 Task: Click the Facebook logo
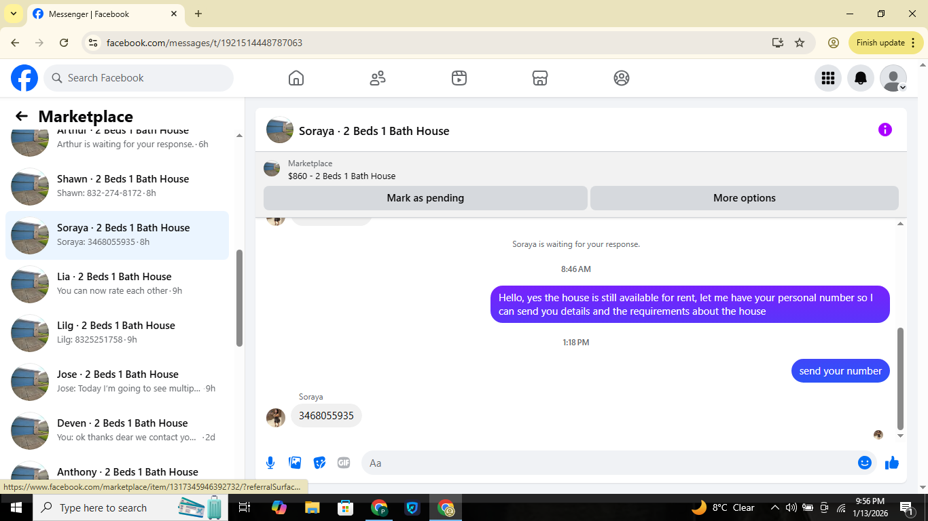click(x=24, y=78)
